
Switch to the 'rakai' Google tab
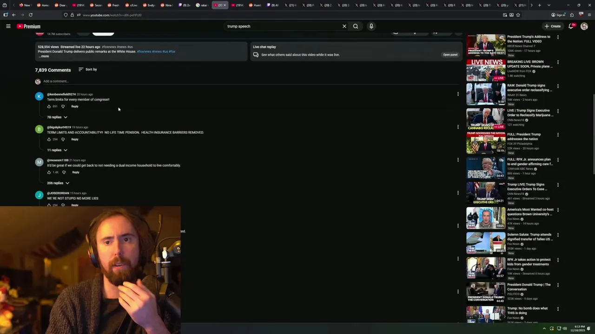tap(202, 5)
